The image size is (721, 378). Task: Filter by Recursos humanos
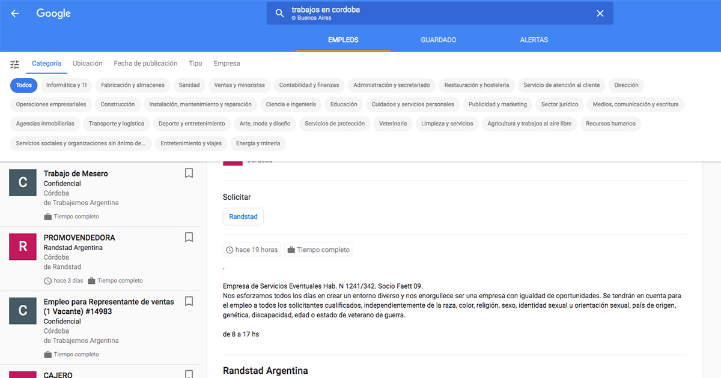[x=610, y=124]
